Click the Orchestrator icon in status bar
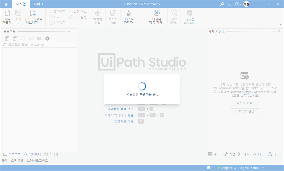Image resolution: width=284 pixels, height=171 pixels. pyautogui.click(x=209, y=168)
